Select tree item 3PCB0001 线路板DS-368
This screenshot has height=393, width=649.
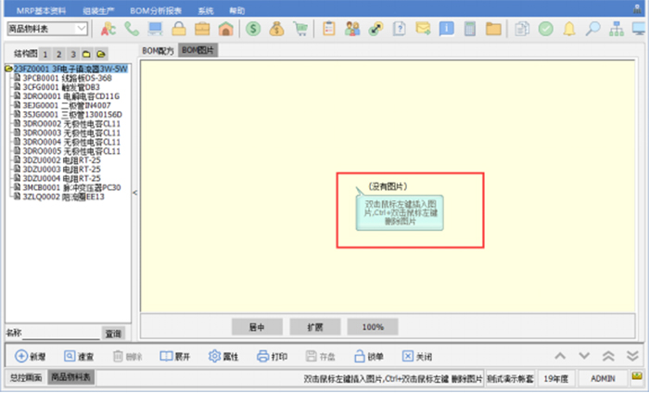pyautogui.click(x=61, y=78)
